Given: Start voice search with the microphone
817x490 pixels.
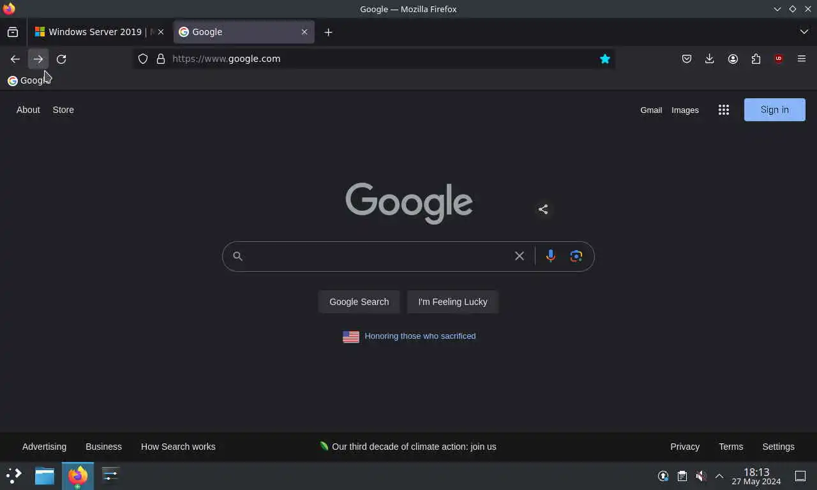Looking at the screenshot, I should 551,256.
